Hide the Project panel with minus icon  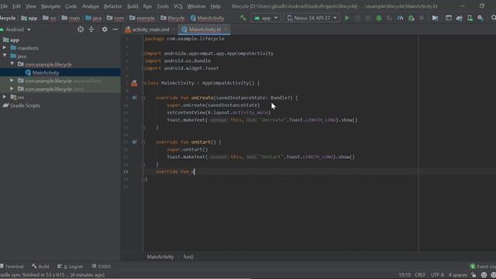[115, 29]
